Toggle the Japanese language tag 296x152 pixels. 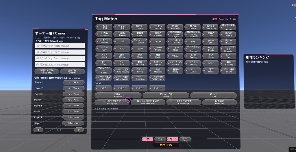point(104,34)
